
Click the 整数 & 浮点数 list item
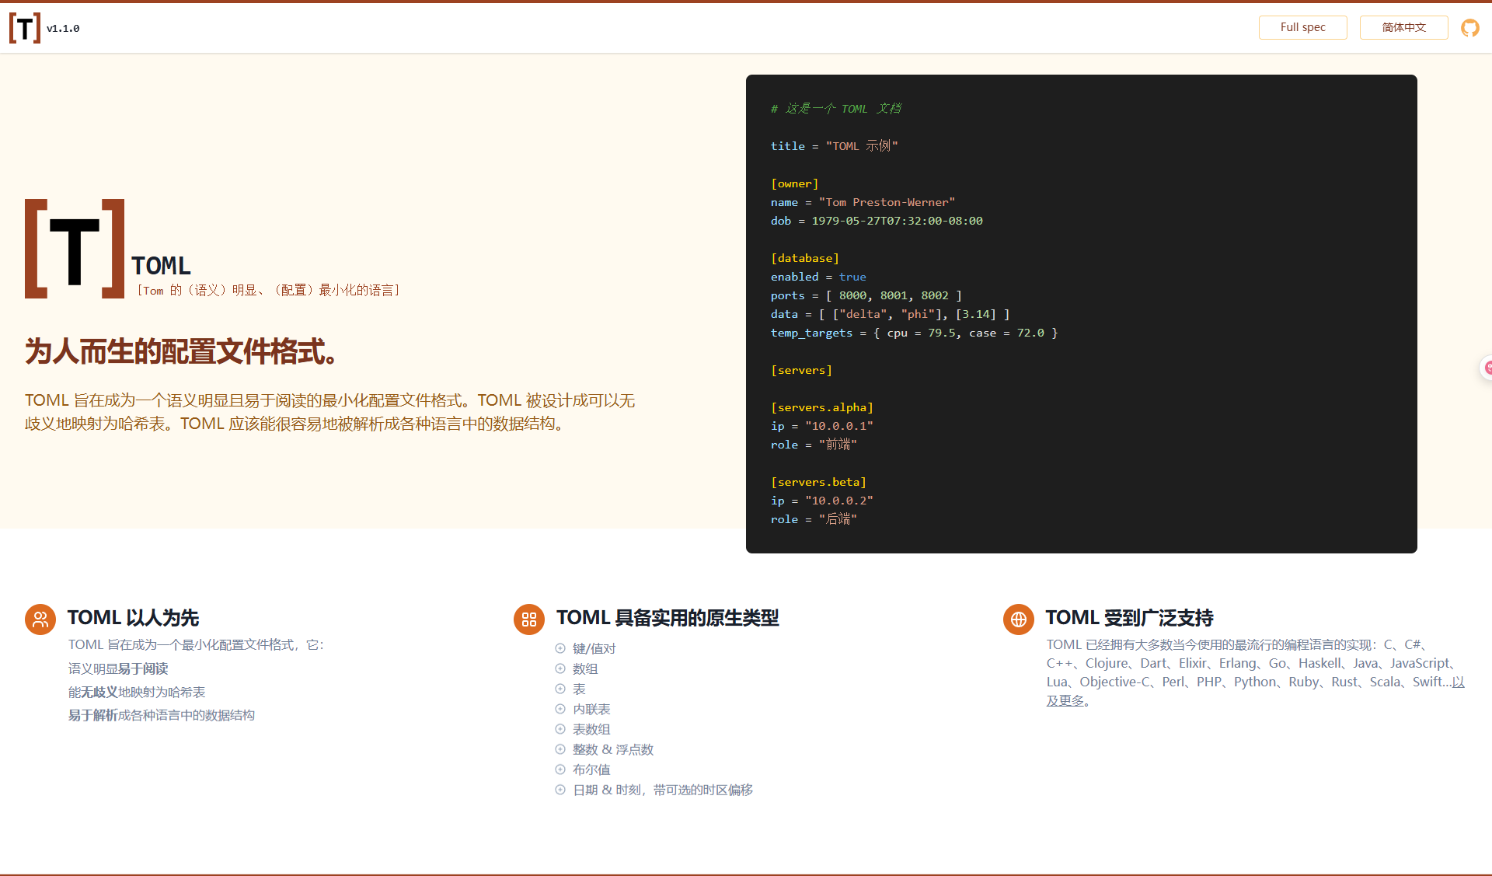coord(612,749)
